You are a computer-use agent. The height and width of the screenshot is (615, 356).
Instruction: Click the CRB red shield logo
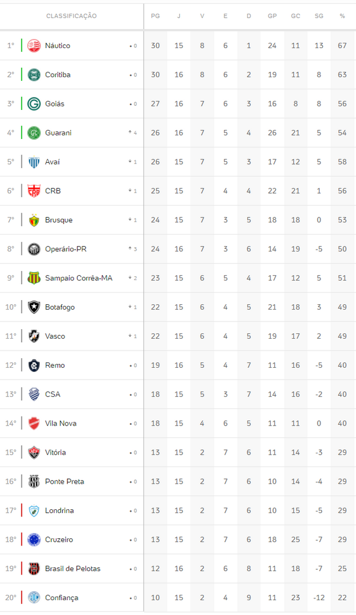click(34, 191)
